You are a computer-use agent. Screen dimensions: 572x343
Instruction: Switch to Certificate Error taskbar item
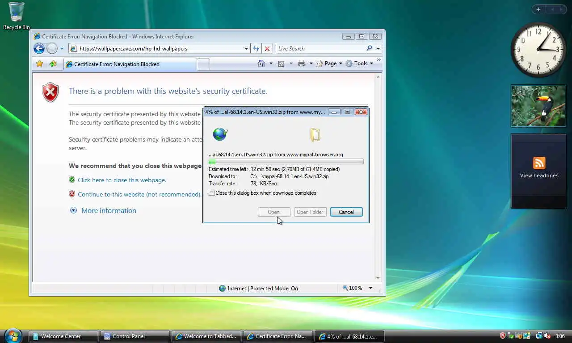278,336
